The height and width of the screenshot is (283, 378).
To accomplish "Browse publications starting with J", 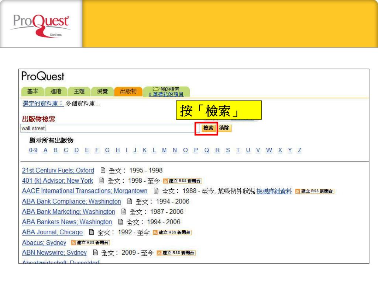I will [135, 150].
